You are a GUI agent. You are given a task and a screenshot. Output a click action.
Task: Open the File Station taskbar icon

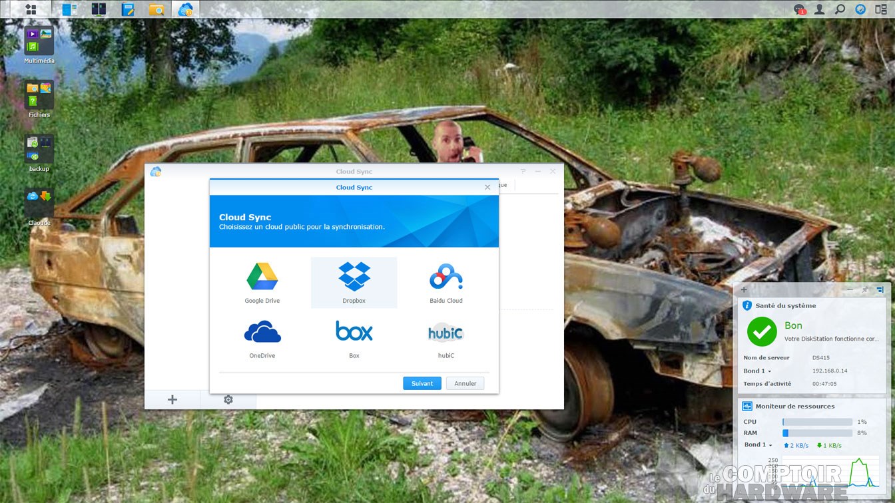[156, 9]
